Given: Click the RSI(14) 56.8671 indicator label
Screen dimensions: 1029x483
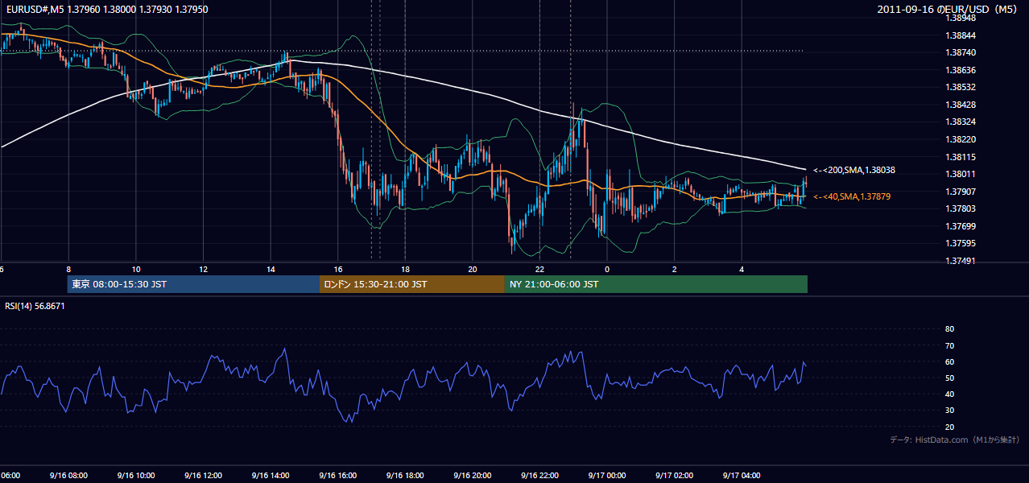Looking at the screenshot, I should (x=35, y=306).
